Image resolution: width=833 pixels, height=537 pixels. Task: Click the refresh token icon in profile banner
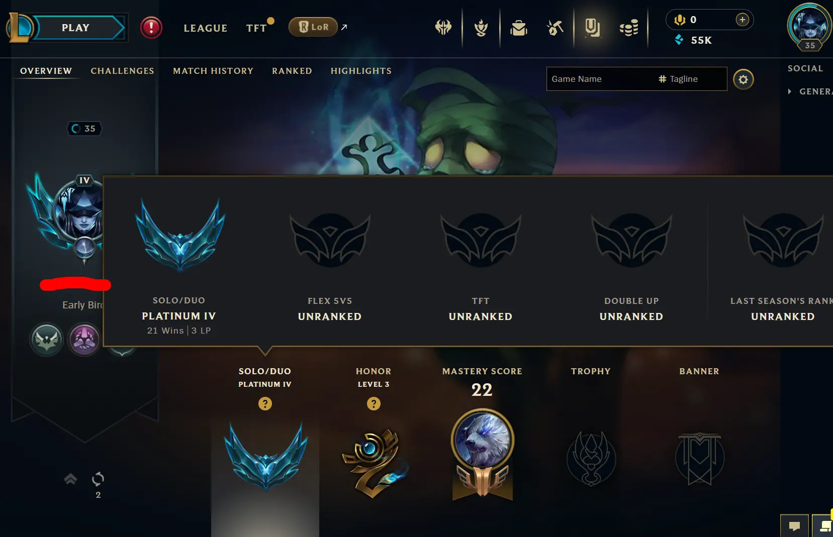pos(98,479)
